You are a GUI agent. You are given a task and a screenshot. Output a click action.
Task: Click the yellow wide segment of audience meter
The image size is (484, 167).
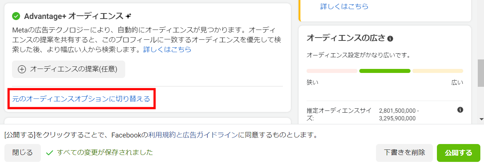pyautogui.click(x=438, y=71)
